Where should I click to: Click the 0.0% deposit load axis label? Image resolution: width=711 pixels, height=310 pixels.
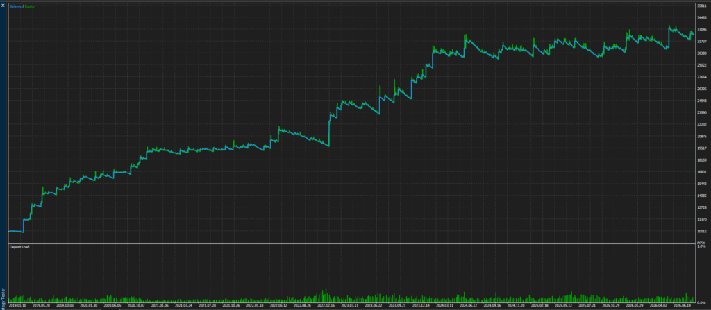(701, 303)
